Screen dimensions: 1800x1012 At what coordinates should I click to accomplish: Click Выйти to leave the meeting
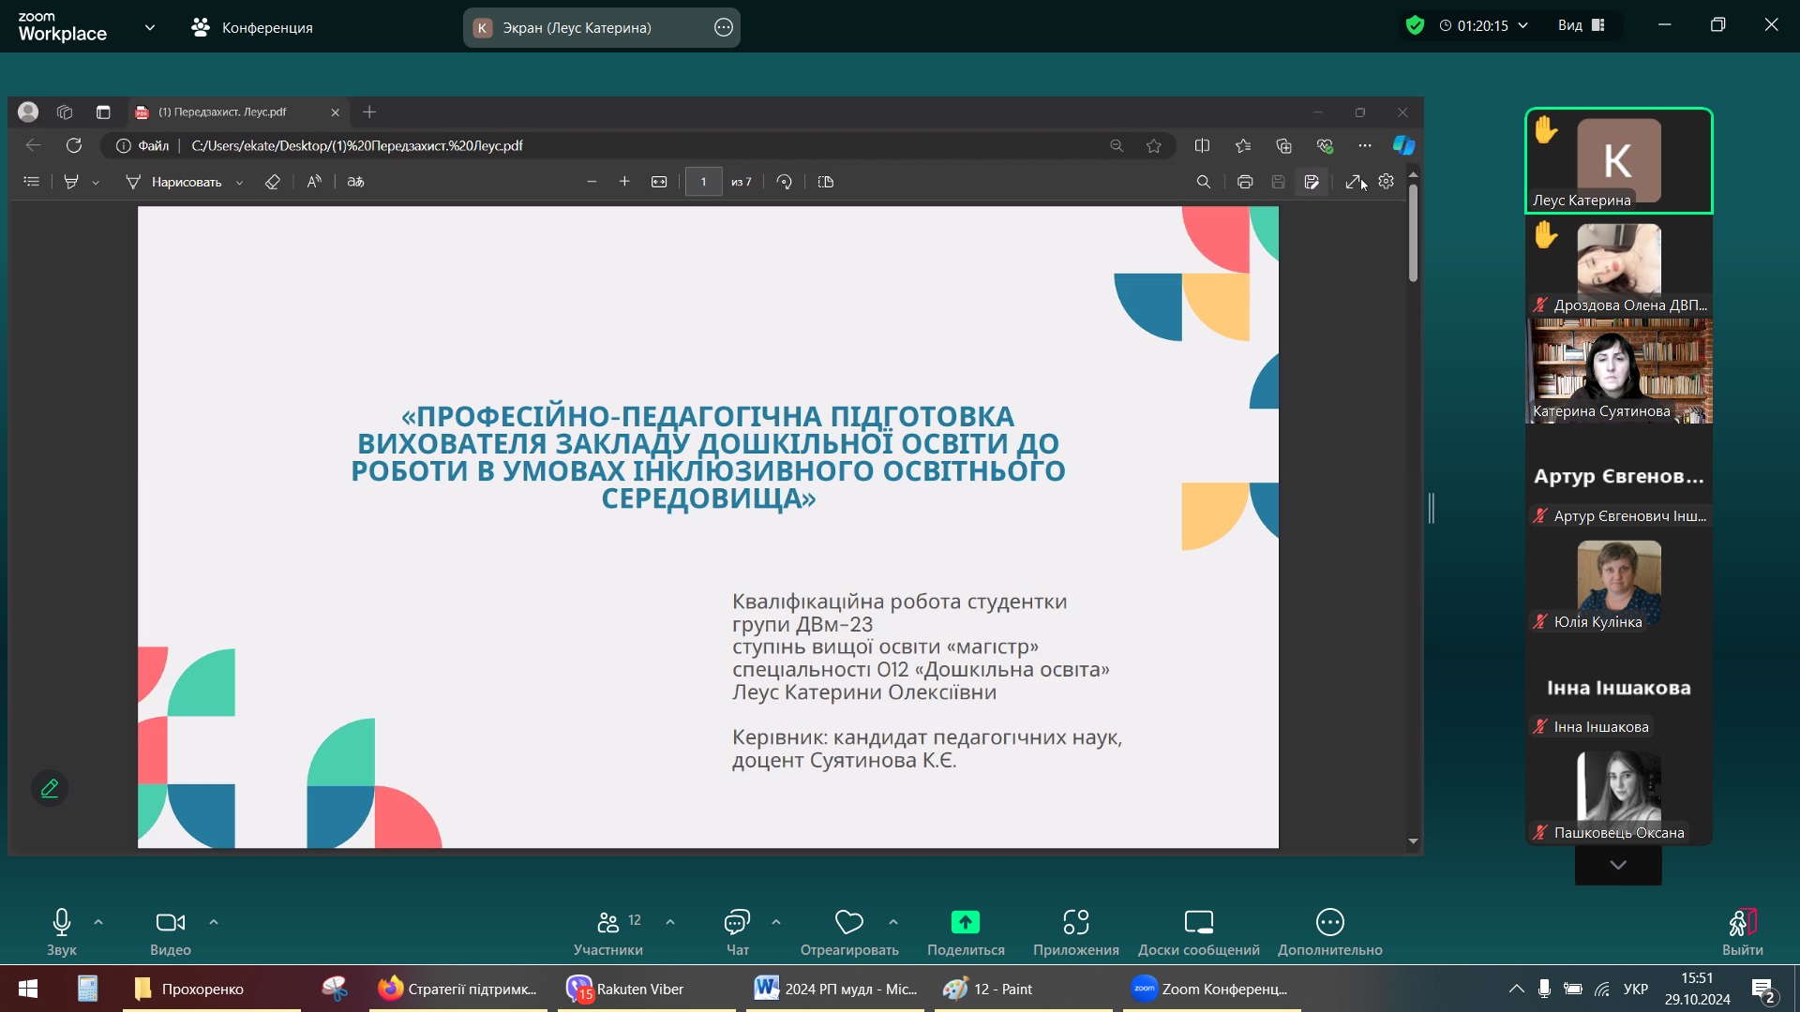click(x=1743, y=931)
